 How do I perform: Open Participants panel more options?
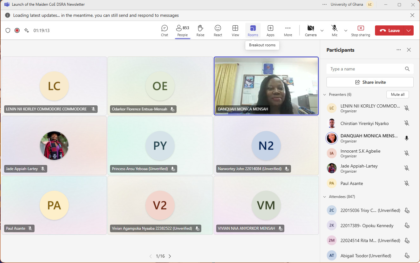pyautogui.click(x=399, y=50)
